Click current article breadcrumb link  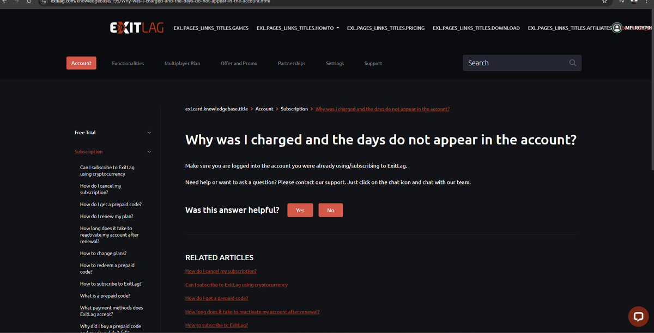coord(383,109)
